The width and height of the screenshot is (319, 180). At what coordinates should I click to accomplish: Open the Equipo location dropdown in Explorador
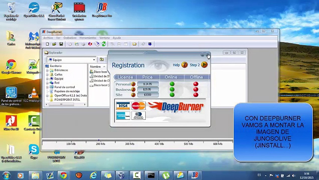pos(94,60)
